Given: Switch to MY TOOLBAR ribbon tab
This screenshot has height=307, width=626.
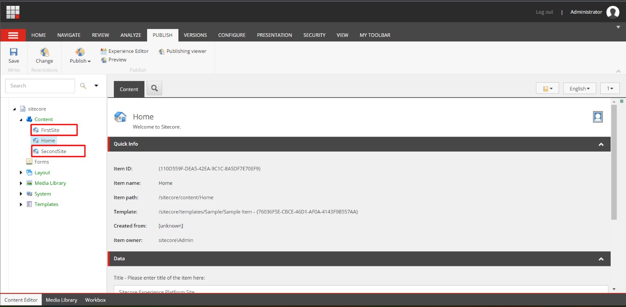Looking at the screenshot, I should pyautogui.click(x=375, y=35).
